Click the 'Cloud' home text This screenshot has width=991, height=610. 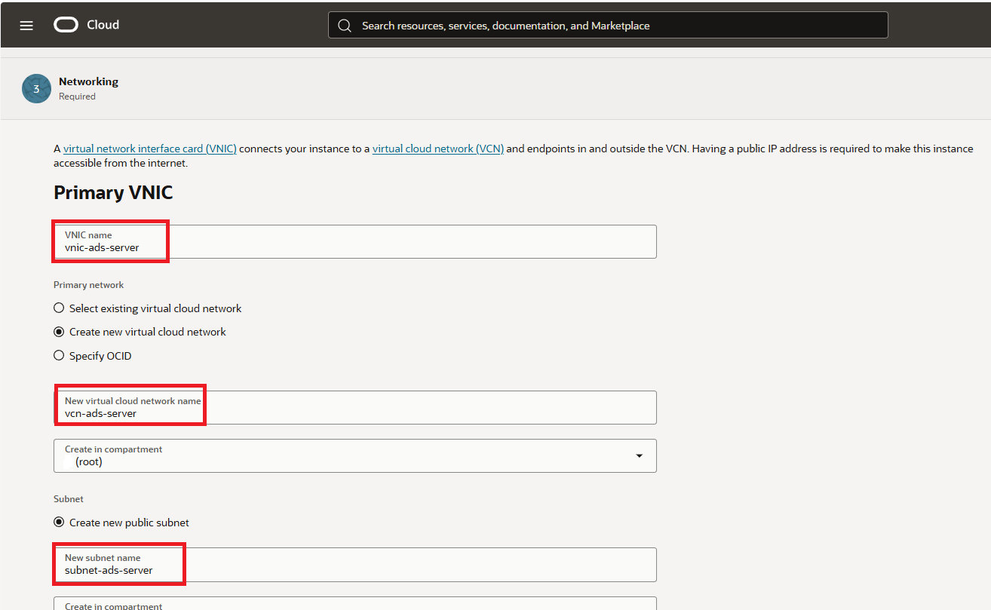click(x=103, y=25)
